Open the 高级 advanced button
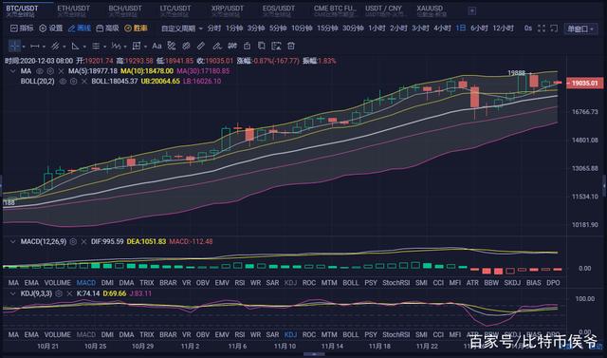607x358 pixels. pos(107,28)
